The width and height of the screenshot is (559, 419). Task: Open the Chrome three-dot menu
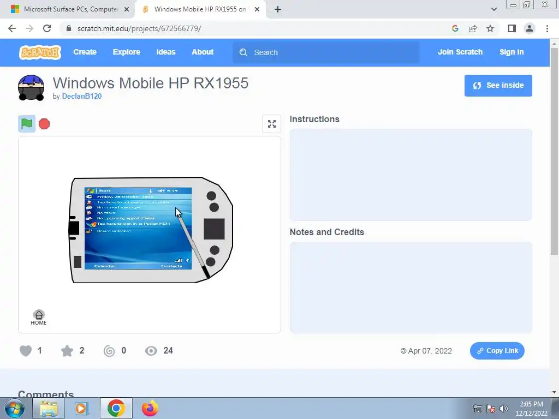(x=547, y=28)
